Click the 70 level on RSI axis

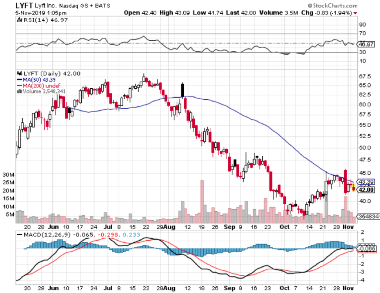tap(362, 33)
